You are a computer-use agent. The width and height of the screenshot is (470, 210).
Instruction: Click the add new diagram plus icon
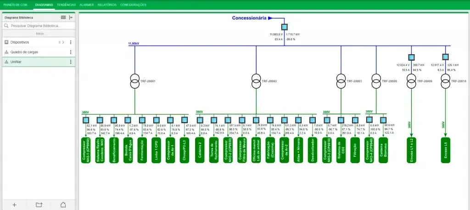(14, 205)
